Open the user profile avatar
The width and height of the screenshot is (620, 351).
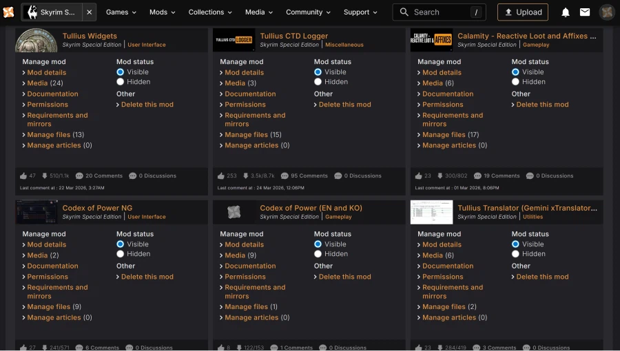click(607, 12)
